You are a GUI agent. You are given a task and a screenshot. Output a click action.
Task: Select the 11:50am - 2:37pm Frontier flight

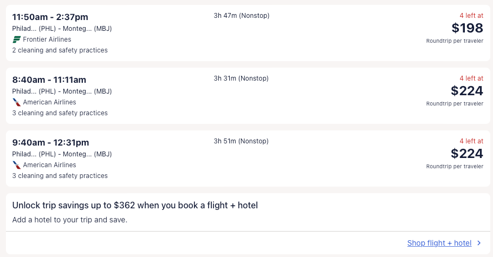tap(50, 17)
